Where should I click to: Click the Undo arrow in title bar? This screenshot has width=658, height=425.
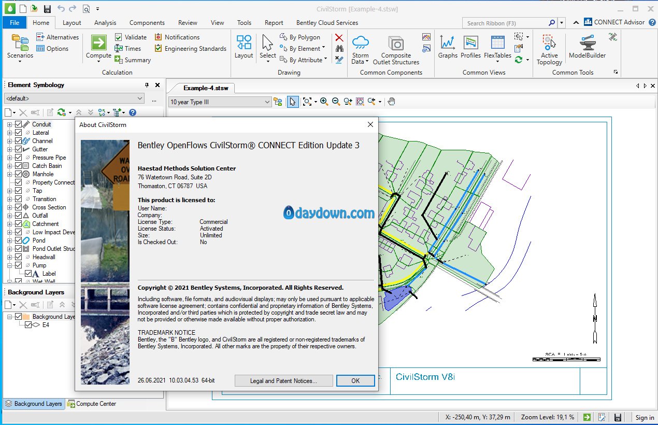point(61,9)
